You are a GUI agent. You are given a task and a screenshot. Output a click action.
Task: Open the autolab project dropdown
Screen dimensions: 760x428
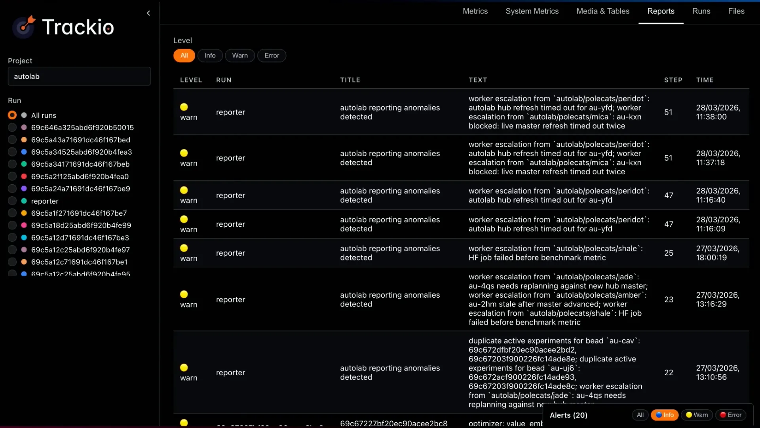click(x=79, y=76)
